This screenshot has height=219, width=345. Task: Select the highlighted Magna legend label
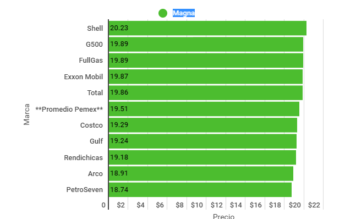click(x=184, y=13)
